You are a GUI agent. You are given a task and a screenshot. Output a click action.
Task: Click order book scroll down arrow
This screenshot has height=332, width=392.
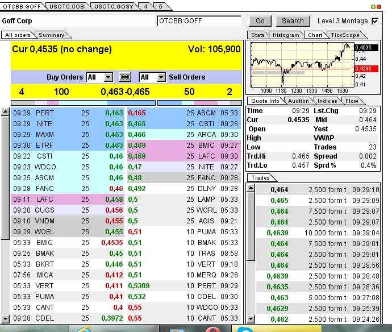click(x=5, y=319)
